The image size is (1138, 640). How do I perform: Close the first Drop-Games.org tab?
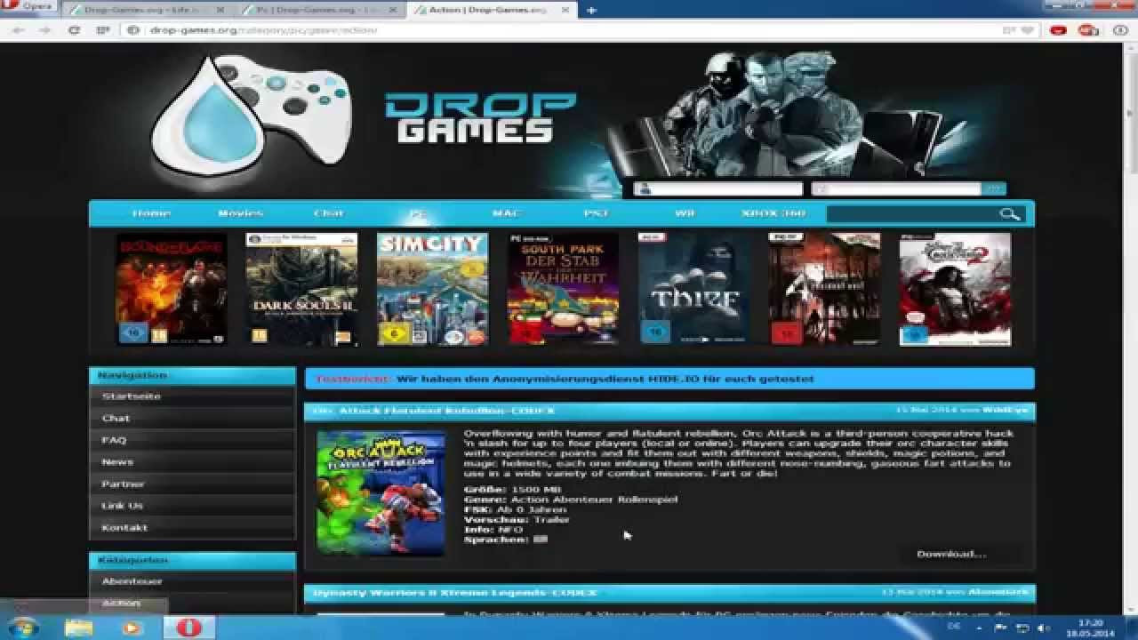[x=220, y=10]
